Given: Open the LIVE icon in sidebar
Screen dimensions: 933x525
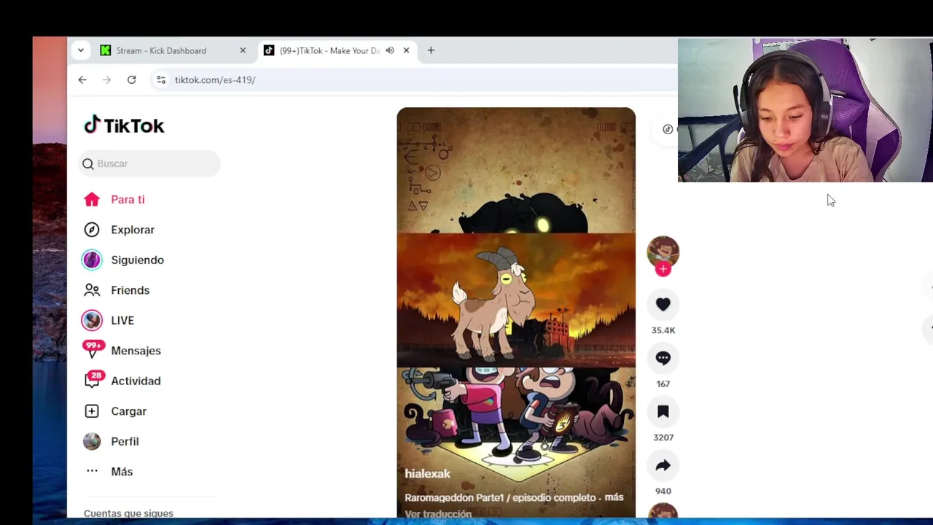Looking at the screenshot, I should [x=91, y=320].
